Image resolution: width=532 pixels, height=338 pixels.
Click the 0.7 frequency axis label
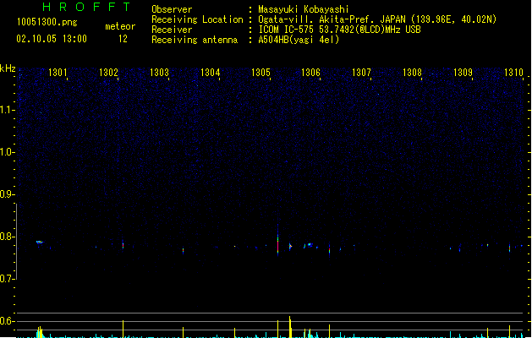pyautogui.click(x=7, y=279)
